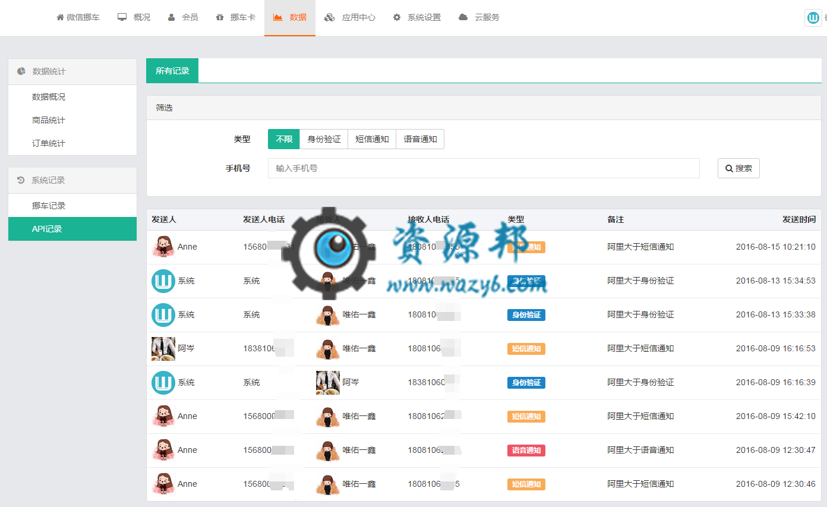This screenshot has width=827, height=507.
Task: Click 唯佑一鑫 avatar in 15:42:10 row
Action: click(328, 416)
